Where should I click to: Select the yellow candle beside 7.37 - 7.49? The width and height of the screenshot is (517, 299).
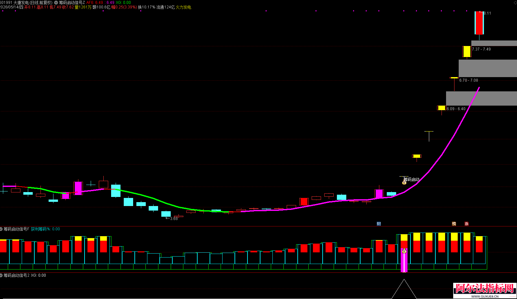467,52
